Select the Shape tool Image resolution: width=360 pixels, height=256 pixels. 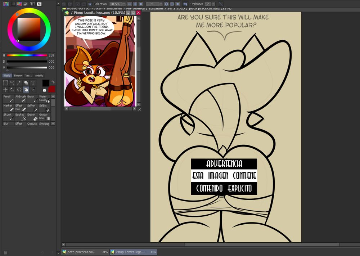26,83
